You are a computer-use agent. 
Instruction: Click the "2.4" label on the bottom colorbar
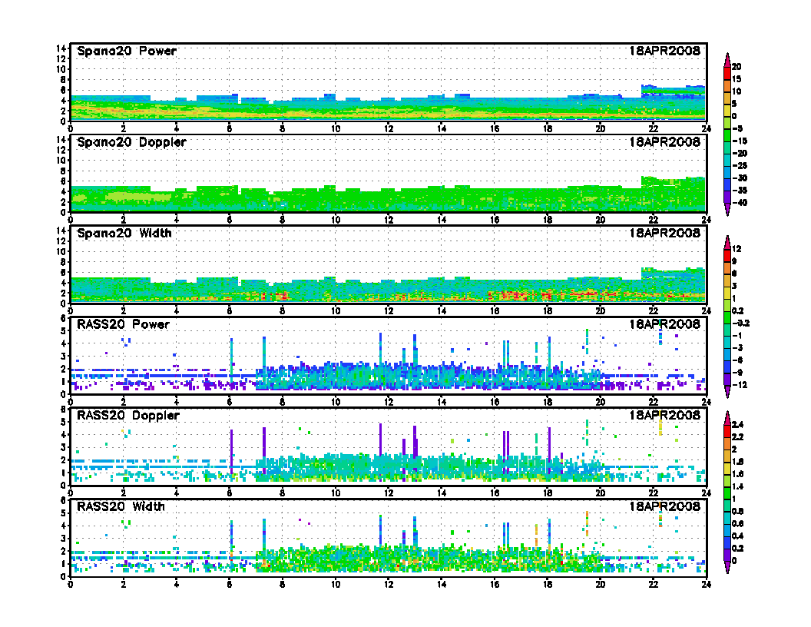tap(737, 425)
